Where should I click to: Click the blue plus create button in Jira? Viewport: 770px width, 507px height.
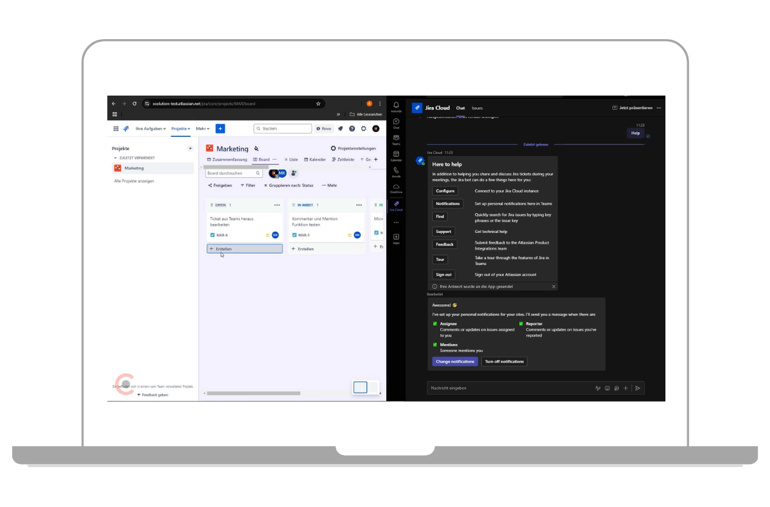pos(220,128)
